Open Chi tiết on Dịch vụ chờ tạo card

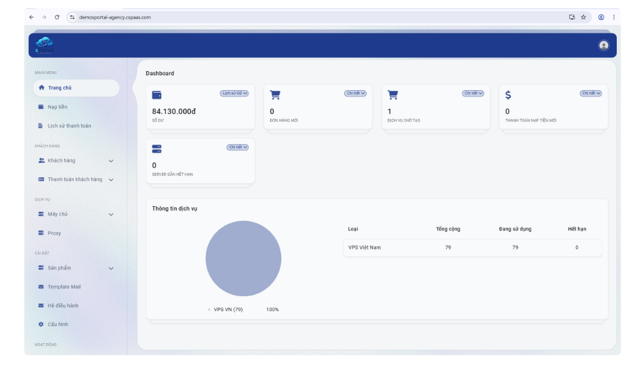(x=473, y=93)
